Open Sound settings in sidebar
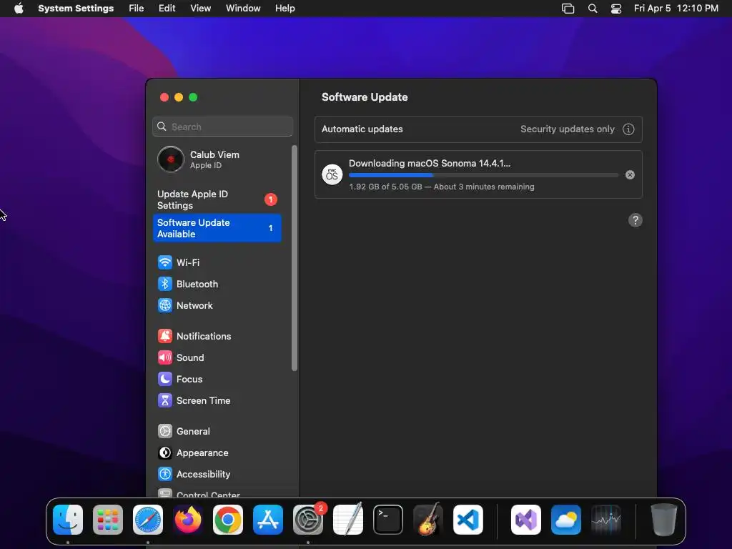732x549 pixels. (181, 357)
